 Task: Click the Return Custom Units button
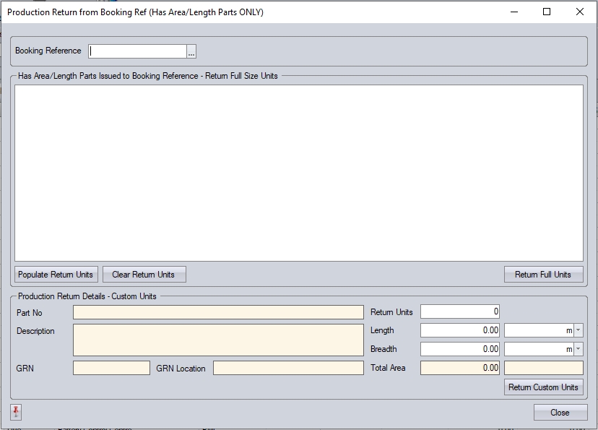point(543,387)
